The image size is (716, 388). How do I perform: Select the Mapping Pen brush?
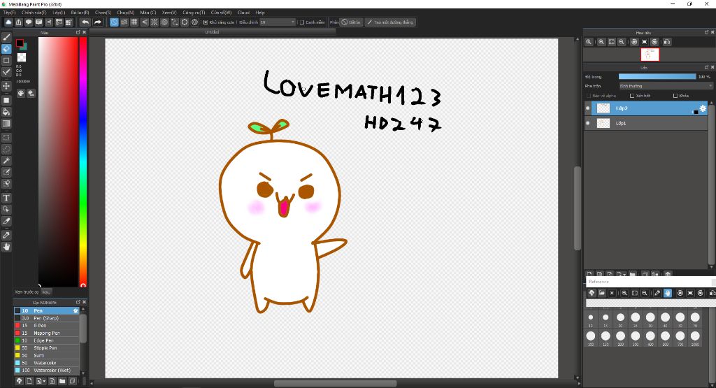47,333
